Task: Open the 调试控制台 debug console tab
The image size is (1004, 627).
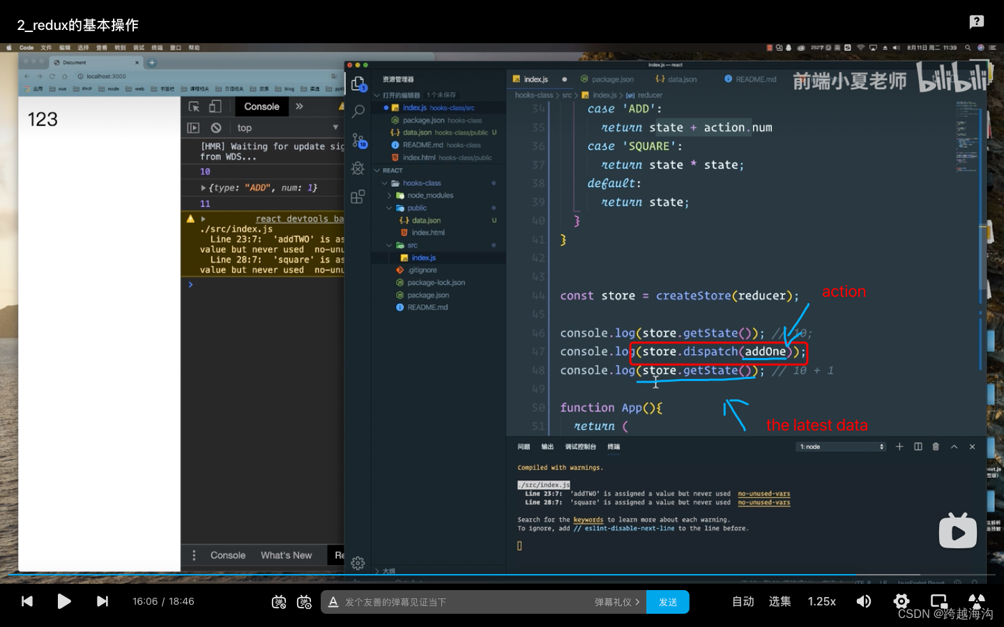Action: [580, 447]
